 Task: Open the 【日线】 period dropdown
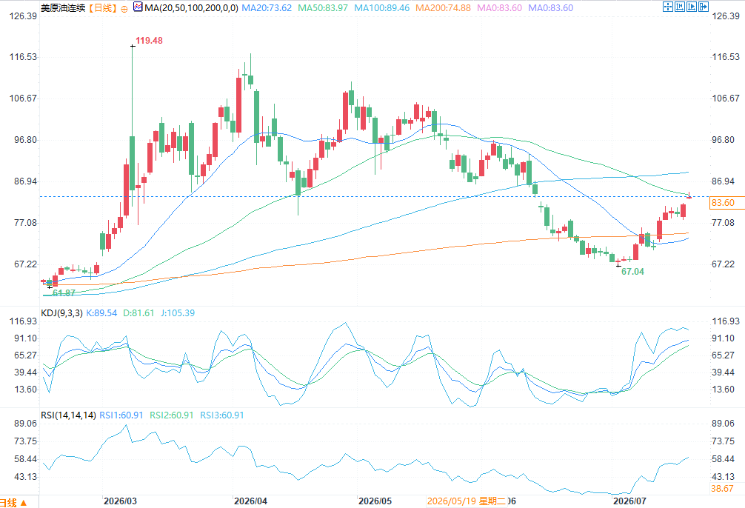103,8
